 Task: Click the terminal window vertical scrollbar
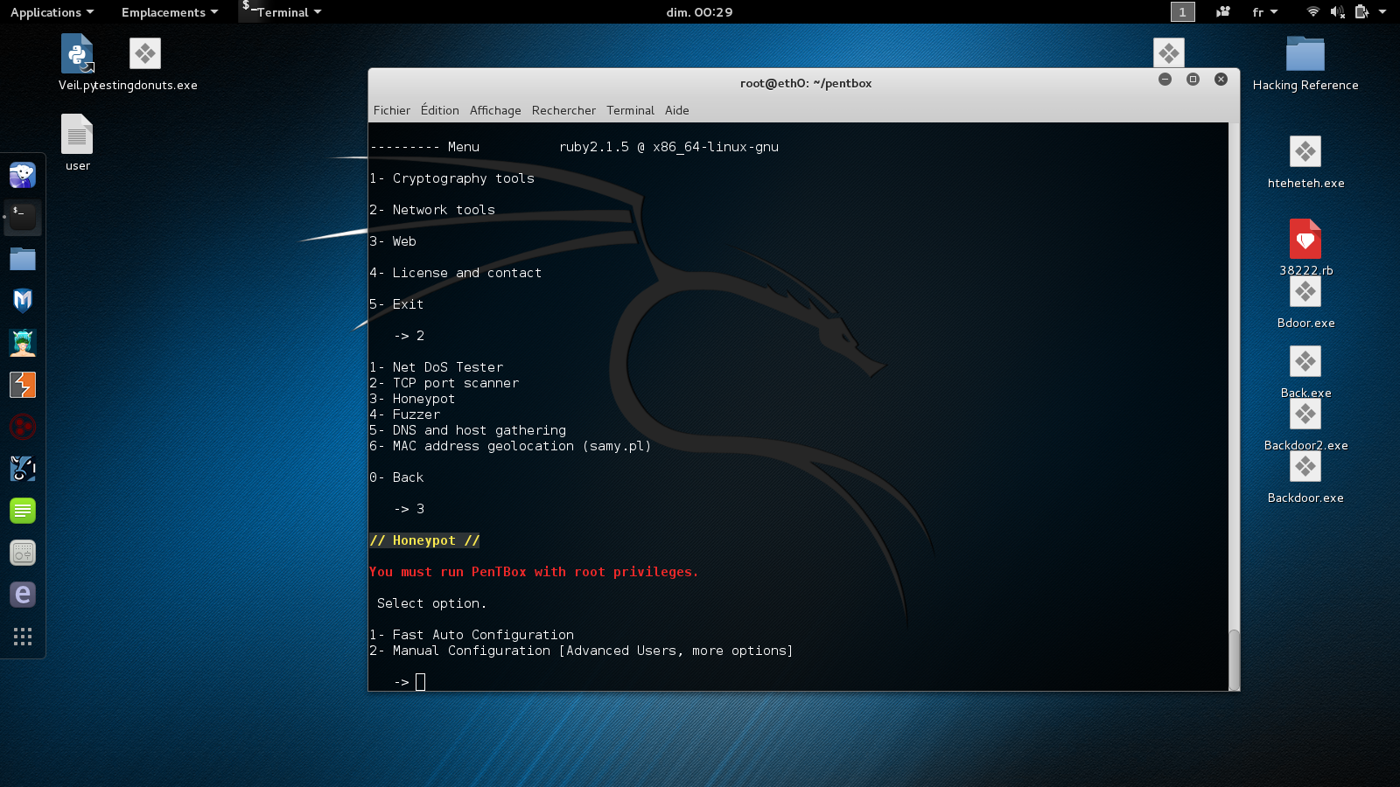point(1234,659)
